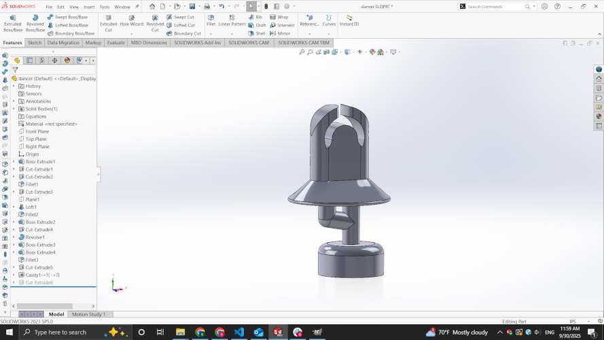
Task: Activate the Hole Wizard tool
Action: coord(132,23)
